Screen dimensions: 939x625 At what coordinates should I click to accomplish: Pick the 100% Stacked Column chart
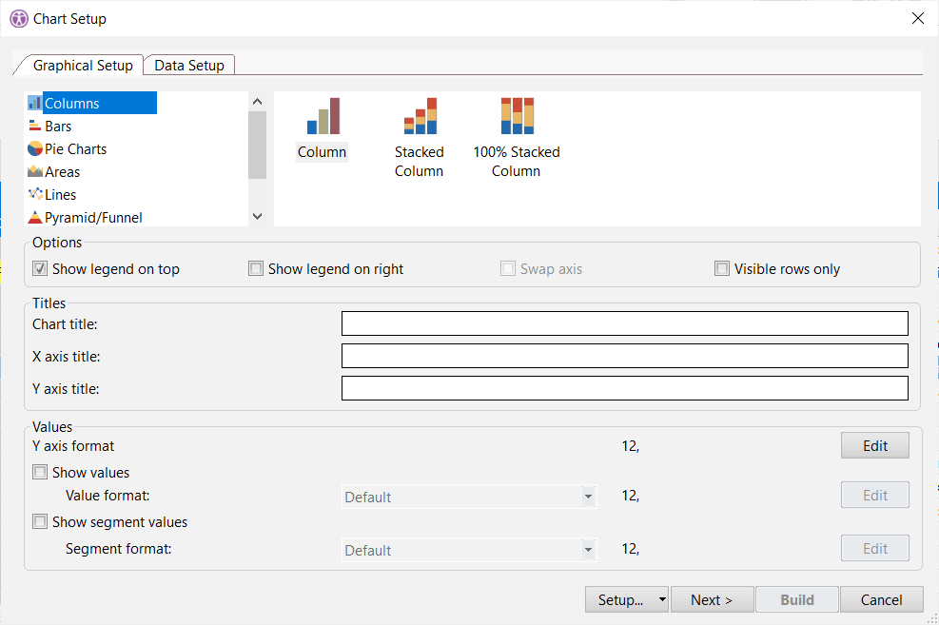[x=517, y=137]
